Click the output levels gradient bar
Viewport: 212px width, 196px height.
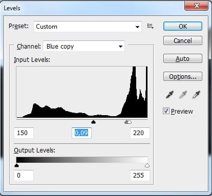82,160
